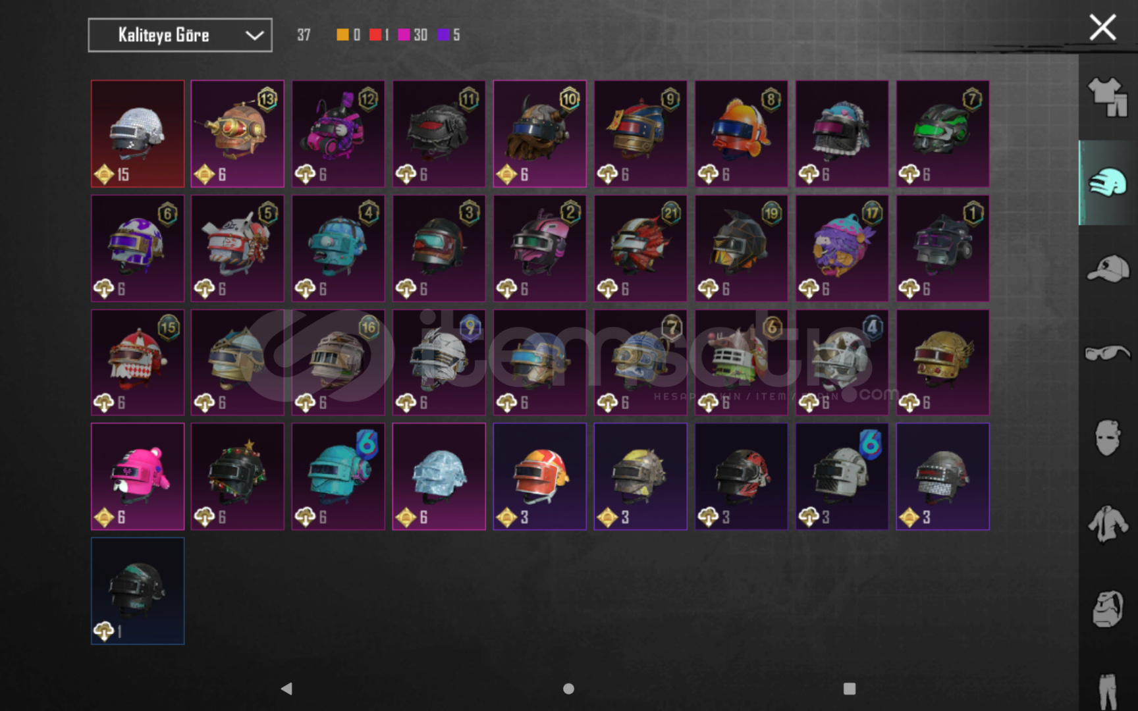Viewport: 1138px width, 711px height.
Task: Select the helmet category icon
Action: [x=1108, y=182]
